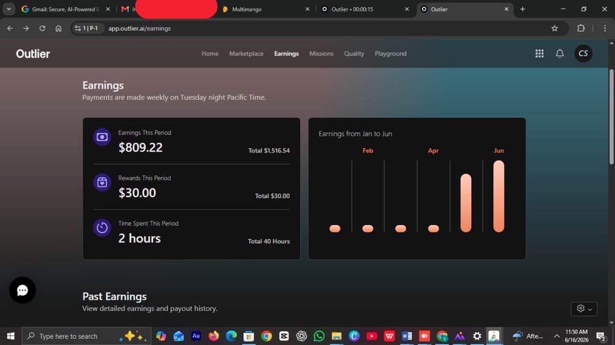Open the Chrome three-dot menu
The width and height of the screenshot is (615, 345).
[x=605, y=28]
